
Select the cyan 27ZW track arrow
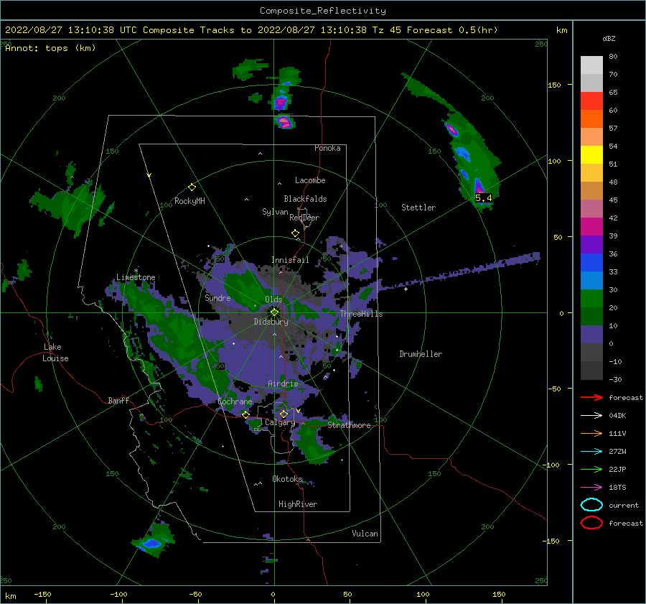[x=591, y=452]
